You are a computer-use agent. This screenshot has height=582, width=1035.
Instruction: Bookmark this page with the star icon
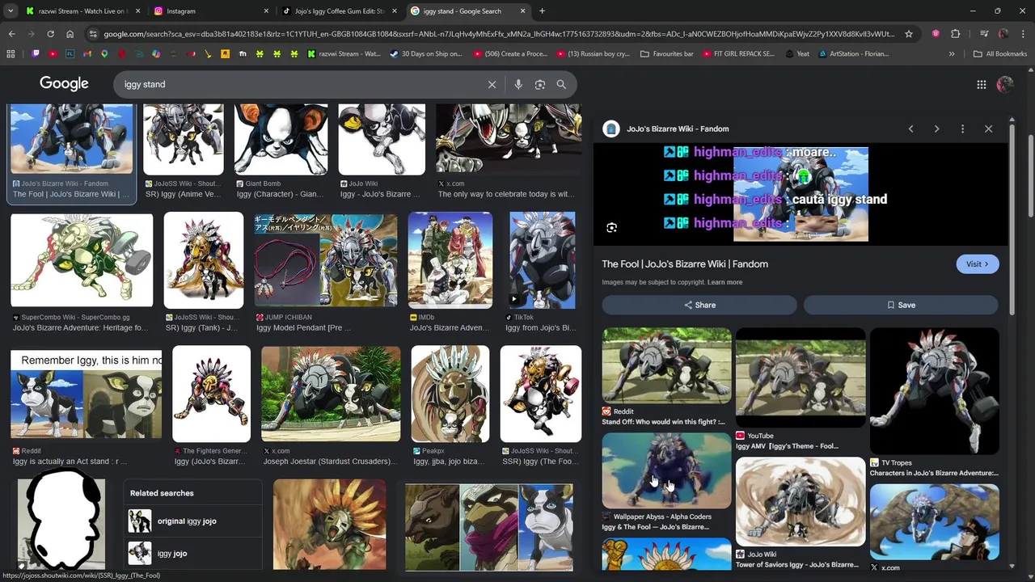pyautogui.click(x=909, y=34)
